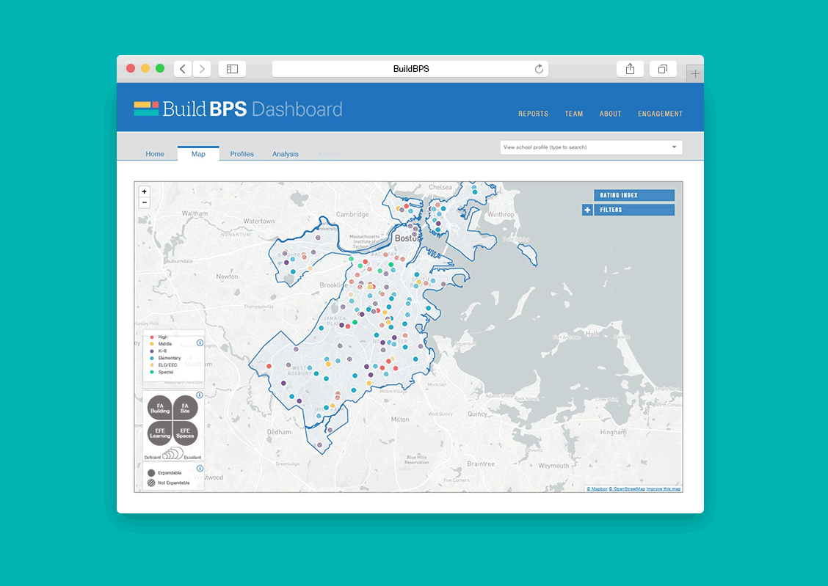Open the About page
Image resolution: width=828 pixels, height=586 pixels.
[610, 114]
